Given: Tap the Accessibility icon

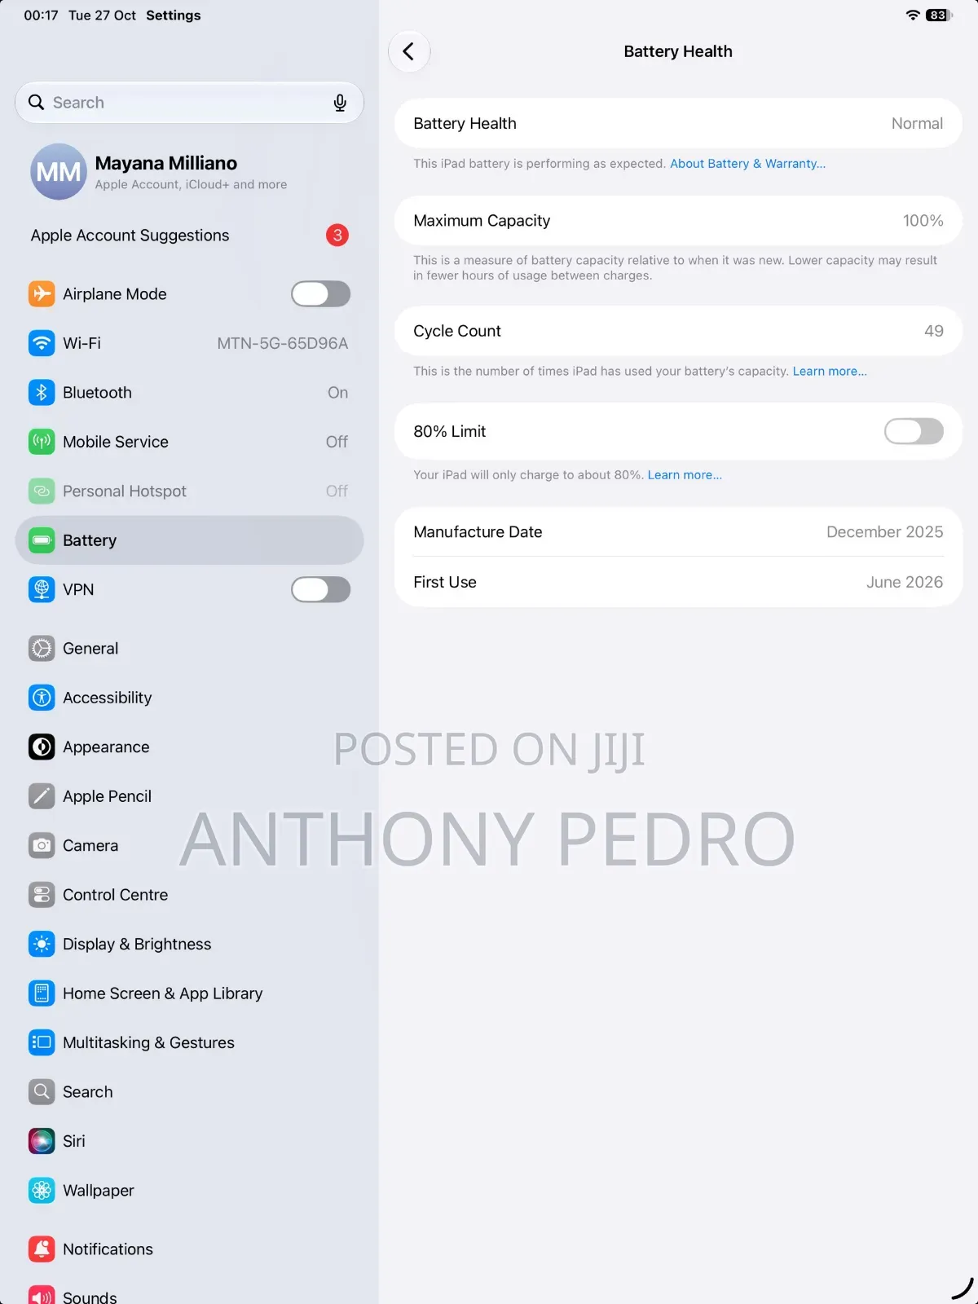Looking at the screenshot, I should (42, 698).
